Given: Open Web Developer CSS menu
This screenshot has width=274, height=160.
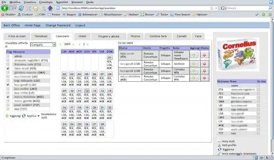Looking at the screenshot, I should tap(40, 15).
